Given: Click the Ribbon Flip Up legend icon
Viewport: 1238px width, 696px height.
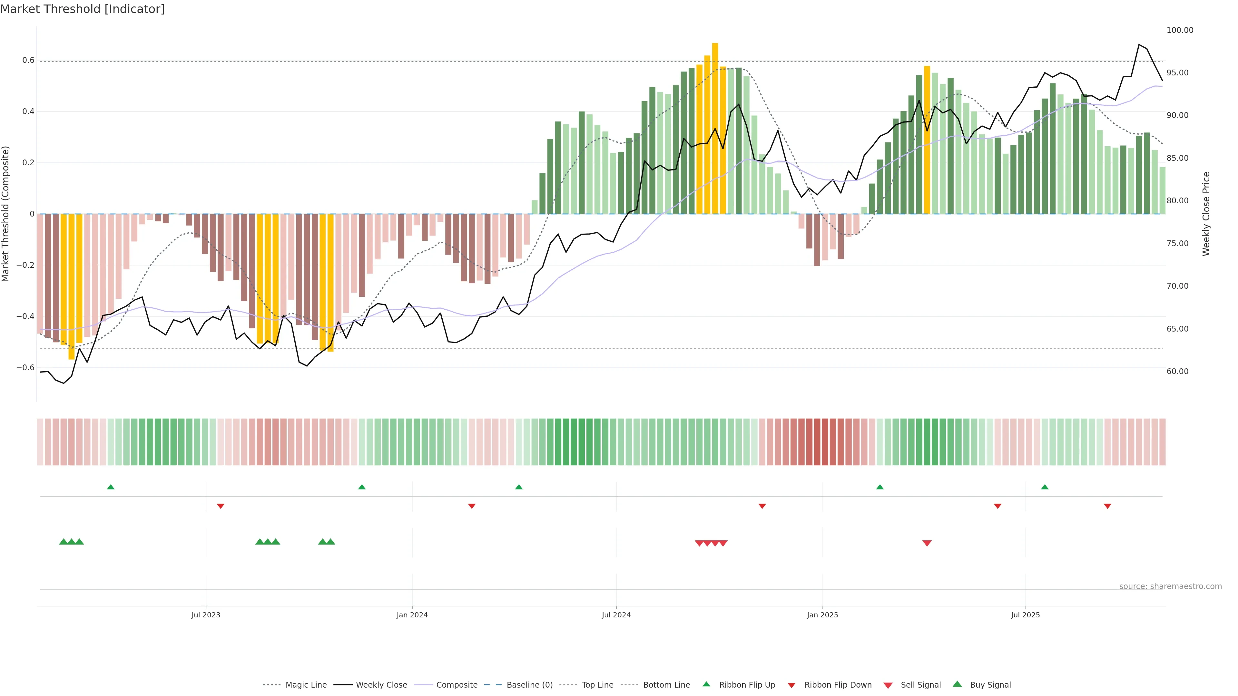Looking at the screenshot, I should pyautogui.click(x=706, y=684).
